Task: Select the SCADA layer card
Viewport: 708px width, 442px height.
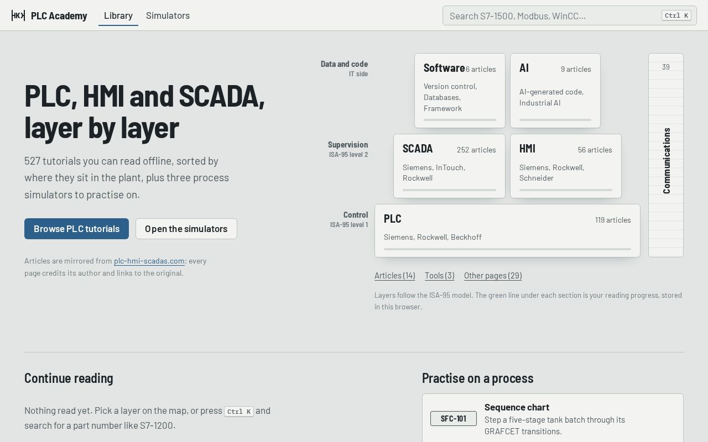Action: (449, 166)
